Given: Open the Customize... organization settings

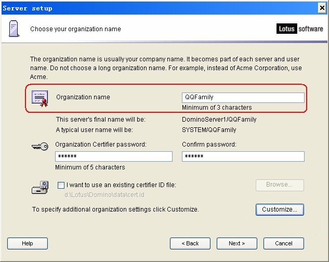Looking at the screenshot, I should point(280,209).
